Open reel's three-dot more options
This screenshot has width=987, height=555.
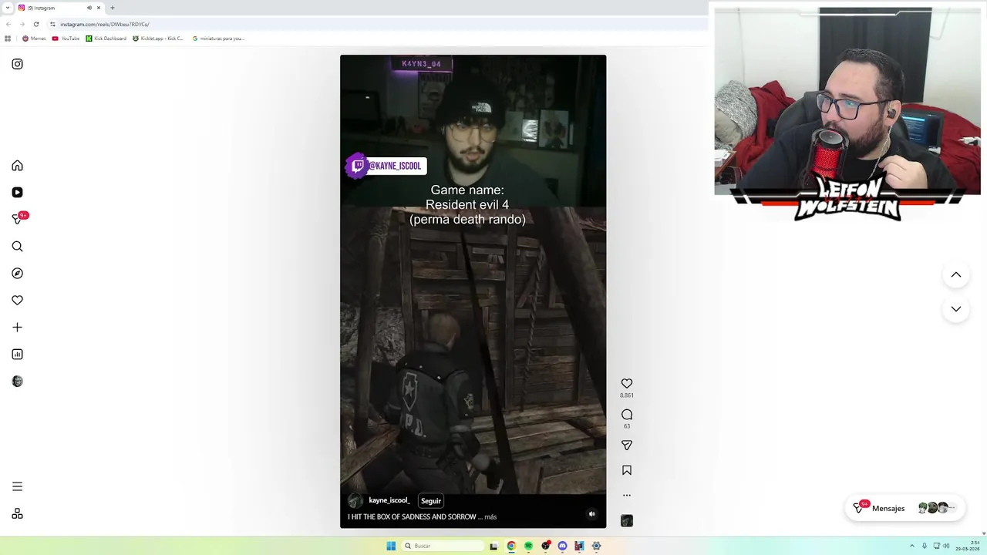click(x=627, y=496)
